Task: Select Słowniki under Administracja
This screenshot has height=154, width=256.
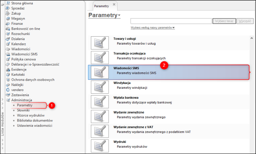Action: pos(24,110)
